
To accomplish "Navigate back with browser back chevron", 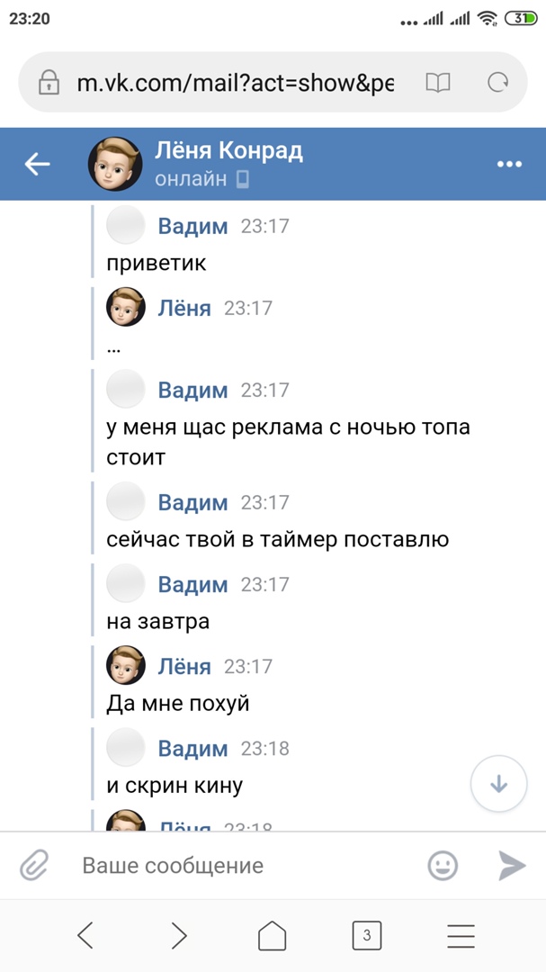I will tap(85, 936).
